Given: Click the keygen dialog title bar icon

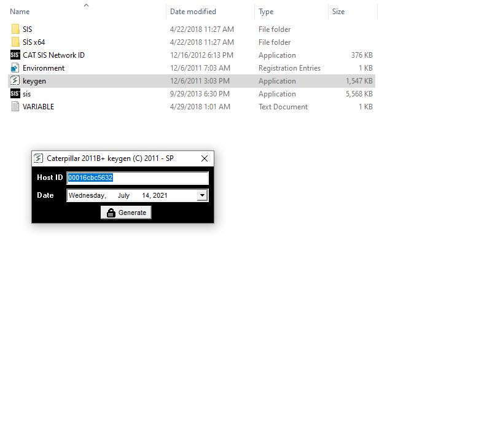Looking at the screenshot, I should 38,158.
